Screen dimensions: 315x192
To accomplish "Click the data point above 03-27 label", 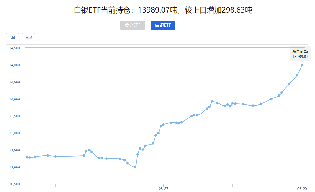I will click(x=163, y=125).
